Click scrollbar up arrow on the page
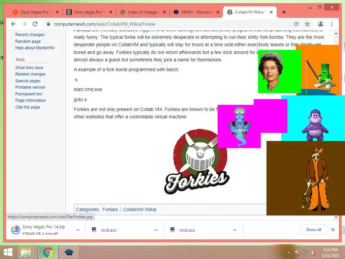 point(336,33)
